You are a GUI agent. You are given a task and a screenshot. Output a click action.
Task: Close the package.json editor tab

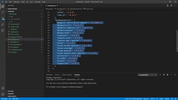58,6
